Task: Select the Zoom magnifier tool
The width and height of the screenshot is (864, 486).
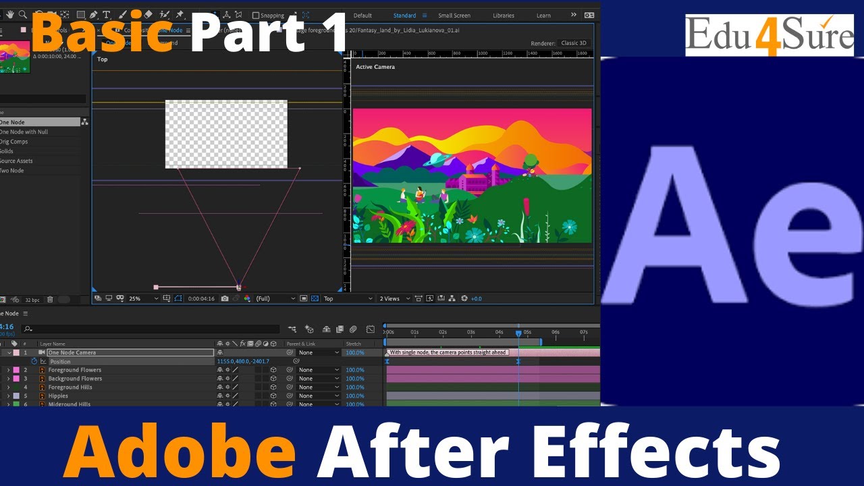Action: coord(22,14)
